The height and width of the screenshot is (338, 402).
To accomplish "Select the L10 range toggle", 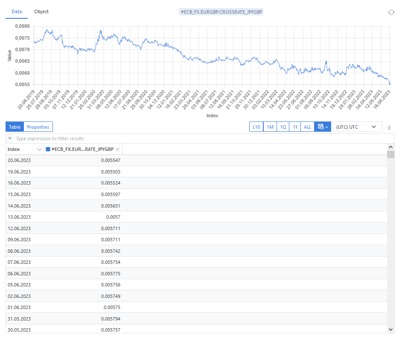I will click(256, 127).
